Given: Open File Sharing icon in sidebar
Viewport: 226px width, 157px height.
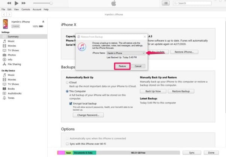Looking at the screenshot, I should point(5,64).
